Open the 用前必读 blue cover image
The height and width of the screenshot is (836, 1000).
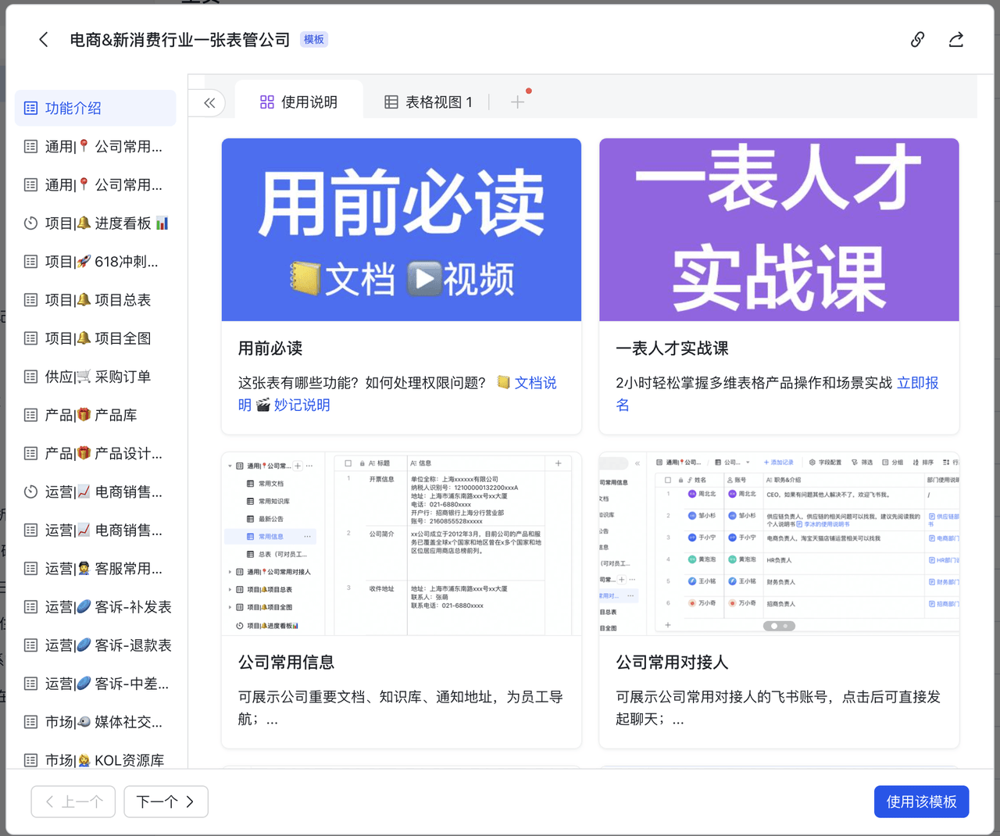(401, 230)
